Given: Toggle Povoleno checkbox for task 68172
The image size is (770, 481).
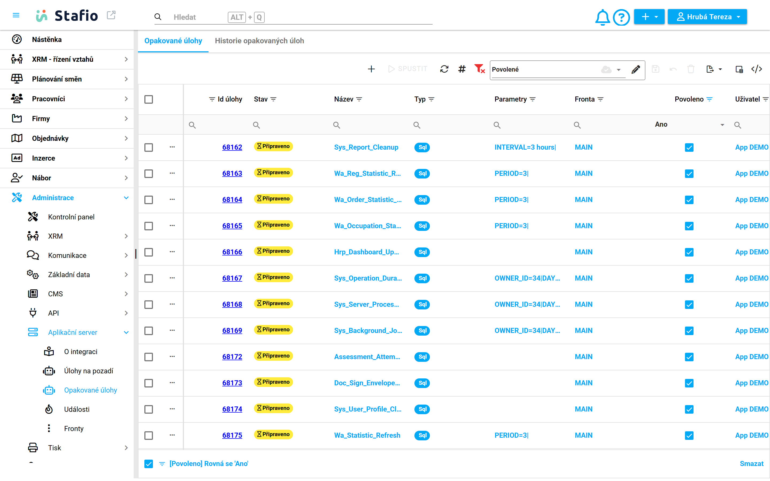Looking at the screenshot, I should tap(689, 357).
